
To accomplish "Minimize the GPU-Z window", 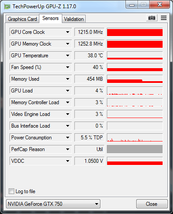I will [132, 5].
